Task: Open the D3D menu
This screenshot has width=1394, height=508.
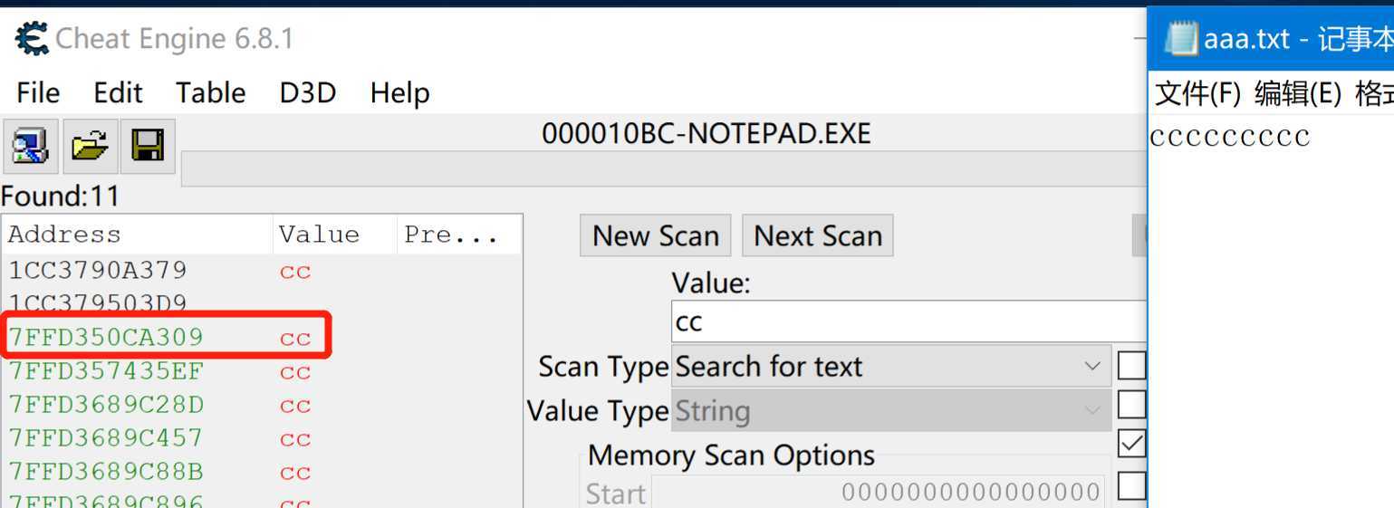Action: click(307, 93)
